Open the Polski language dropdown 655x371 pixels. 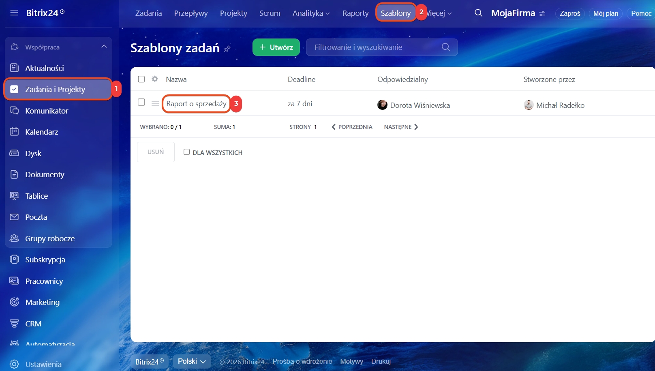coord(192,361)
